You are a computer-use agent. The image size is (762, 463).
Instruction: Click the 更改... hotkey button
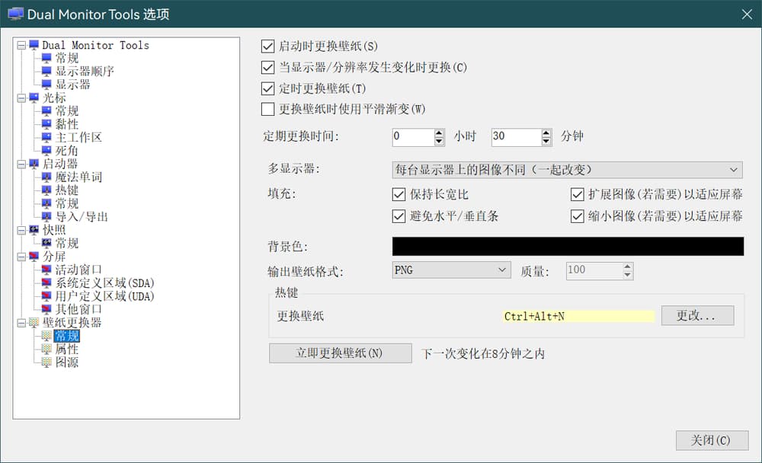[697, 316]
